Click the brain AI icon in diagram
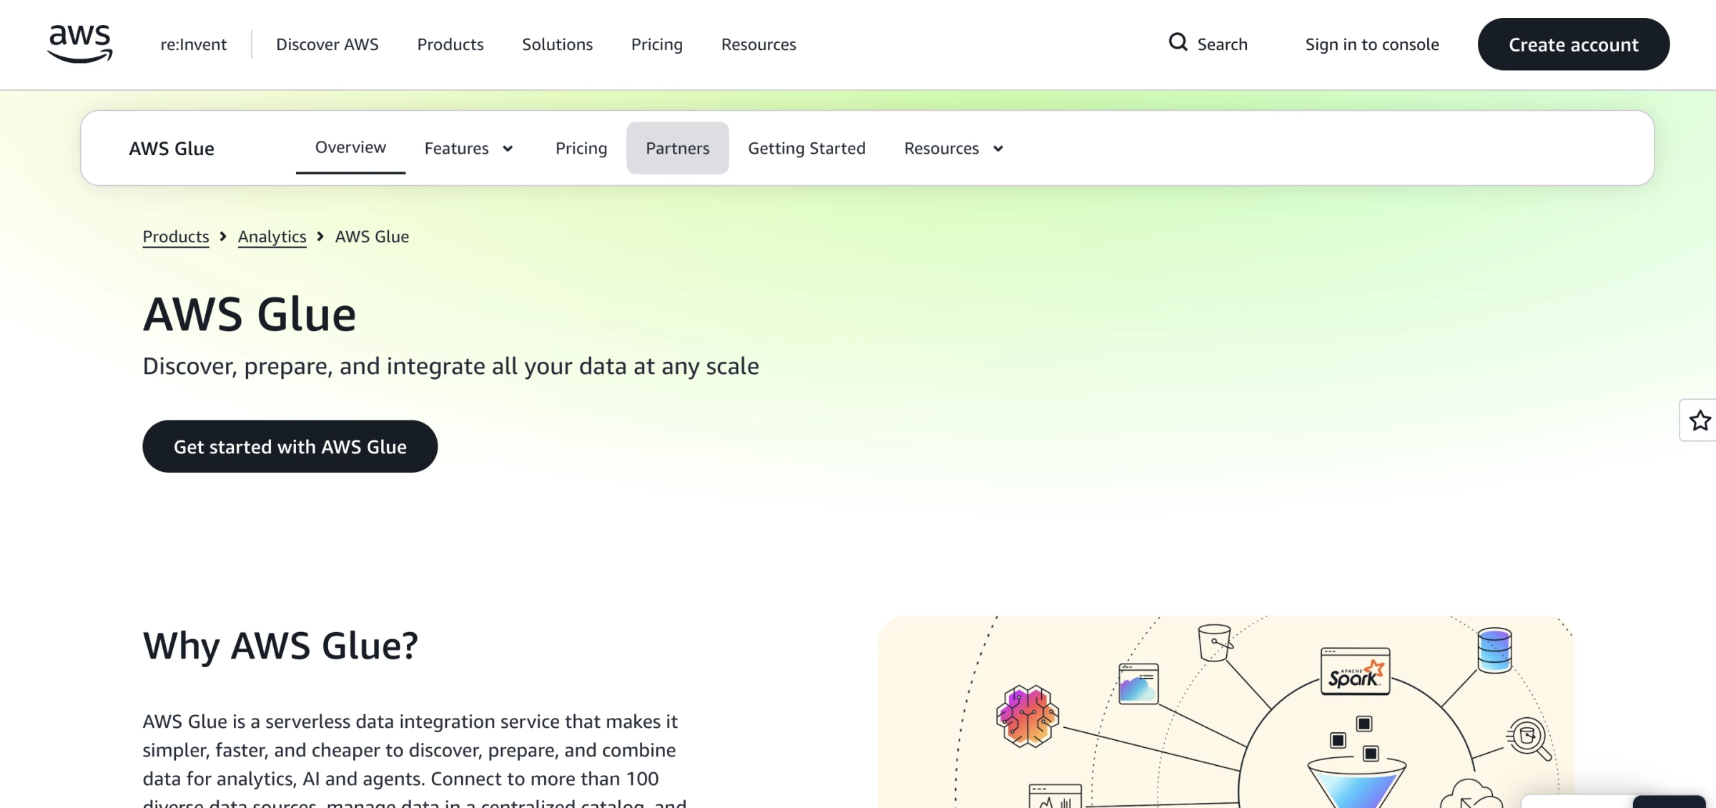 click(1027, 716)
